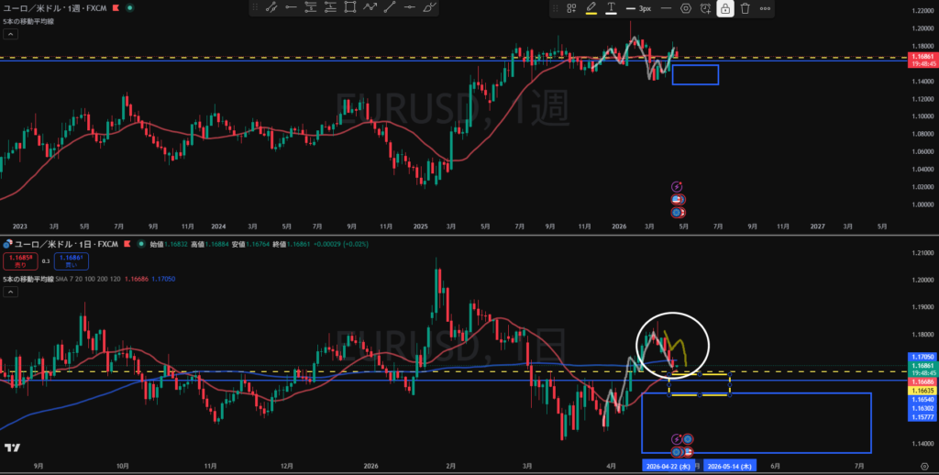Delete the selected drawing with trash icon
The width and height of the screenshot is (939, 475).
pyautogui.click(x=745, y=8)
